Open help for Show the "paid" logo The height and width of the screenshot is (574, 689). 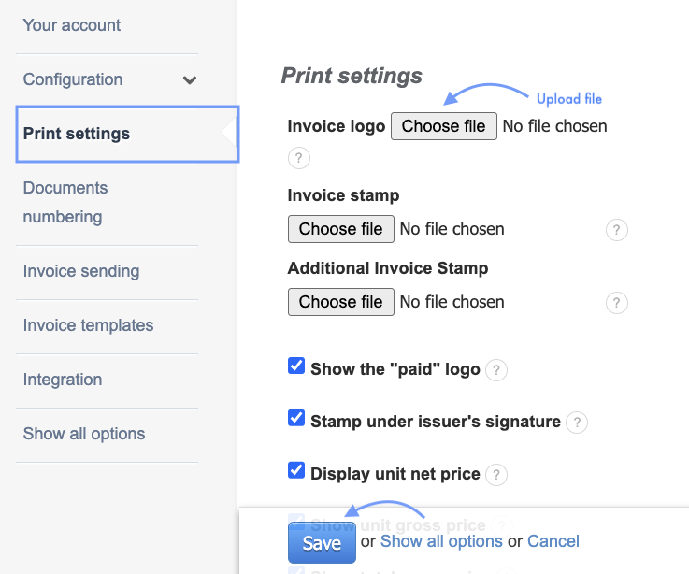point(496,370)
